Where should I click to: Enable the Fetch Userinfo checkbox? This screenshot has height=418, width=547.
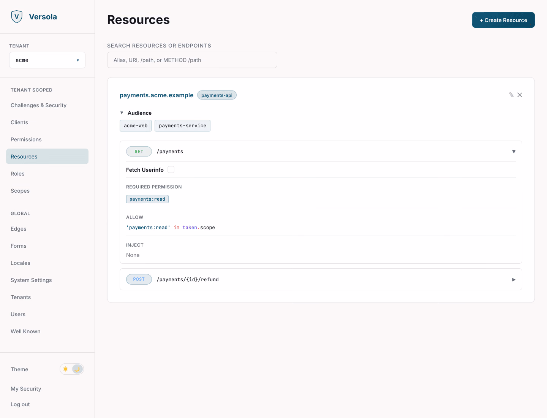click(171, 169)
